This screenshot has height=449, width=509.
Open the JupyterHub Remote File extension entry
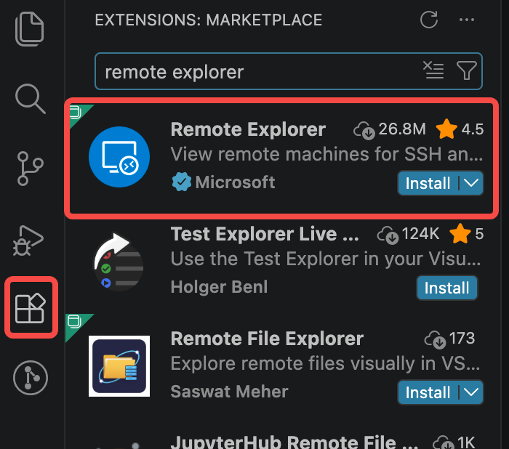click(x=281, y=440)
